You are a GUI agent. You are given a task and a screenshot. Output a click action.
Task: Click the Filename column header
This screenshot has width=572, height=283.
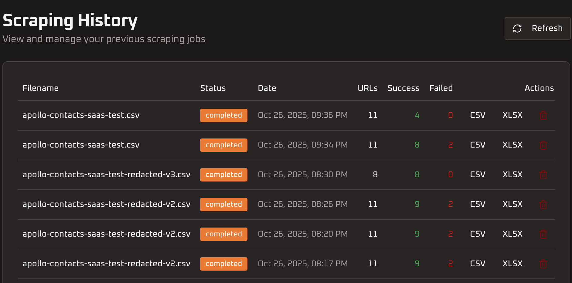tap(40, 88)
